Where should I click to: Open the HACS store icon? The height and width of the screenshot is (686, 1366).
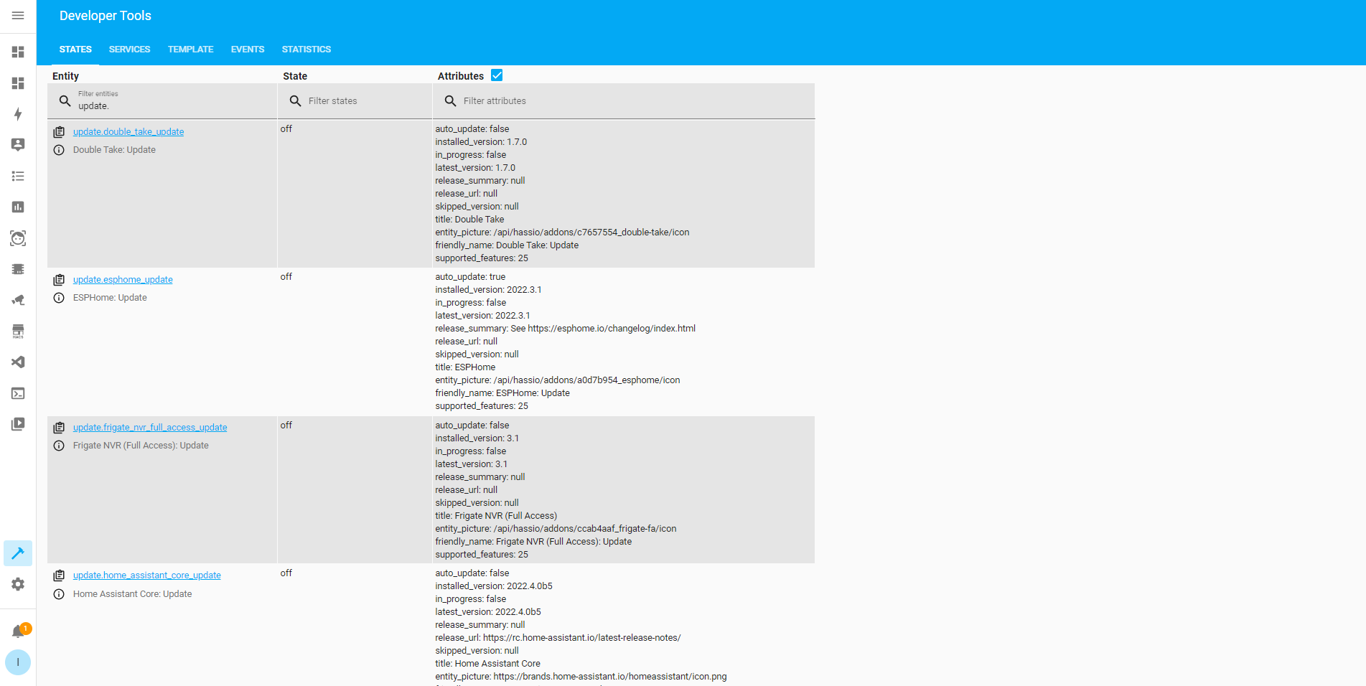[x=18, y=331]
